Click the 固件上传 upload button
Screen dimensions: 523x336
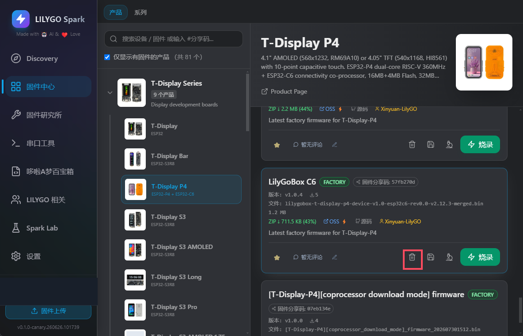(x=48, y=311)
